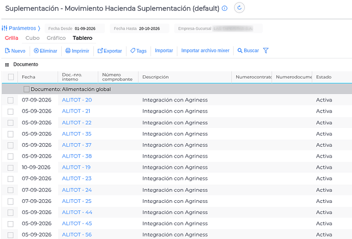Open the ALITOT - 22 document link
This screenshot has height=239, width=352.
(77, 123)
